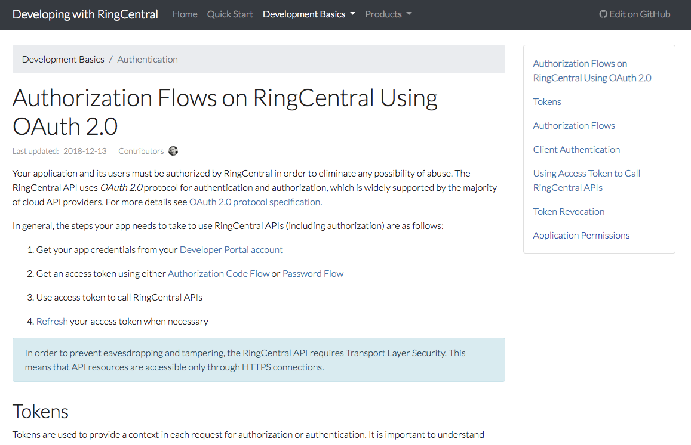
Task: Open the contributor avatar next to Contributors
Action: click(173, 151)
